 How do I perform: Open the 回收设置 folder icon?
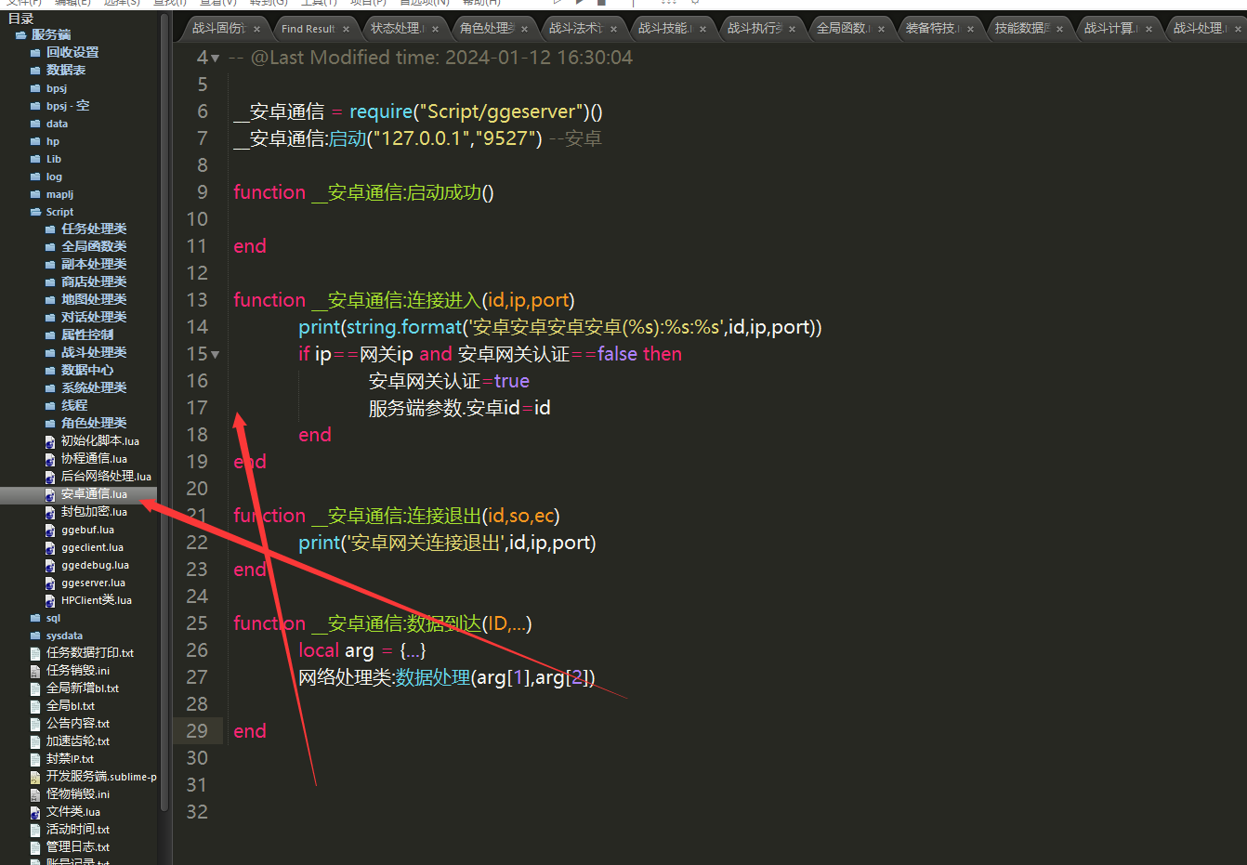(x=35, y=53)
